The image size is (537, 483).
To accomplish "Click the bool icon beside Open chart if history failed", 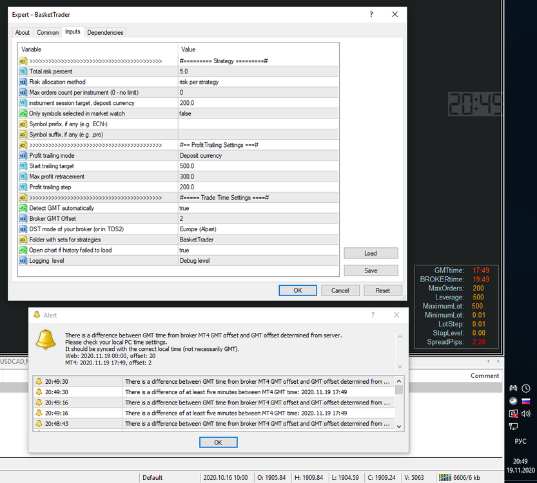I will coord(23,250).
